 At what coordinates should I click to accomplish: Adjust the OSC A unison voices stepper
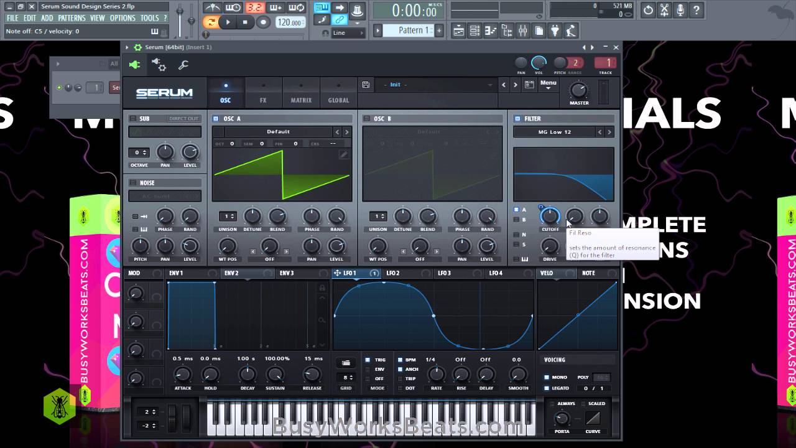pos(228,217)
